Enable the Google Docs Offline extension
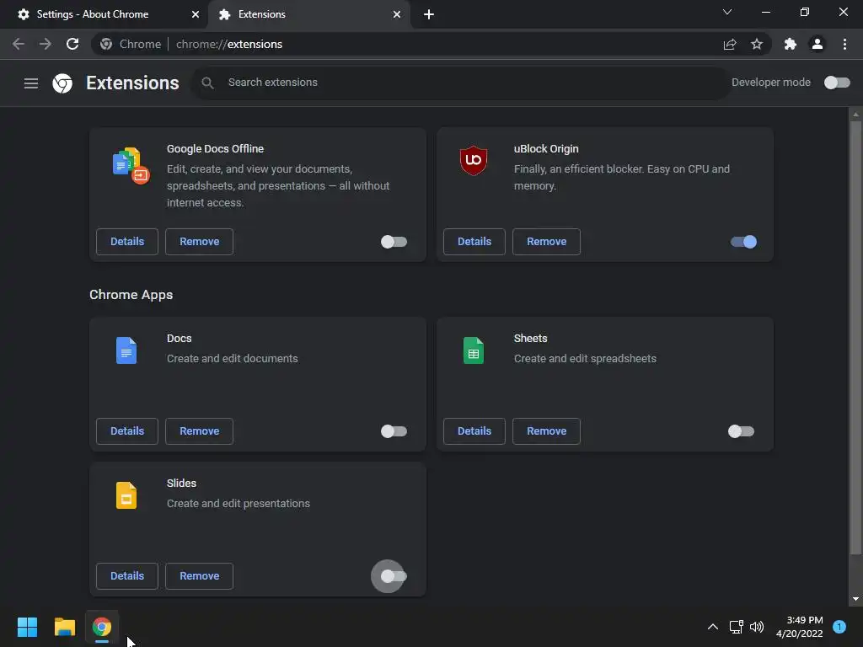The image size is (863, 647). coord(394,242)
